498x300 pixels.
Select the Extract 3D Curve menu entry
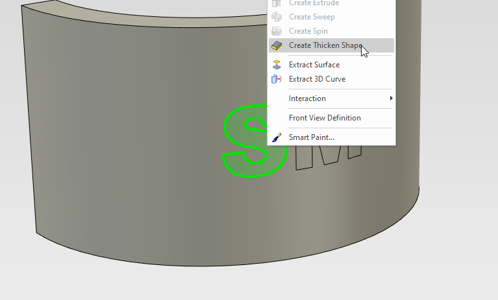331,79
